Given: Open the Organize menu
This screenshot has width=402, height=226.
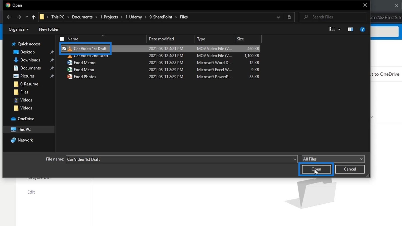Looking at the screenshot, I should point(19,29).
